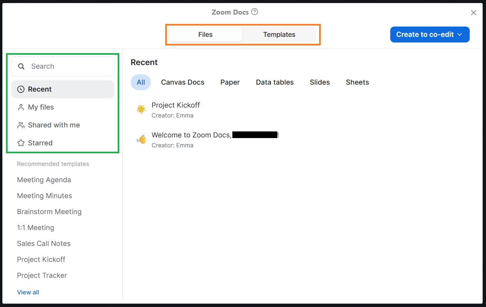Filter by Canvas Docs
Screen dimensions: 486x307
pos(183,82)
